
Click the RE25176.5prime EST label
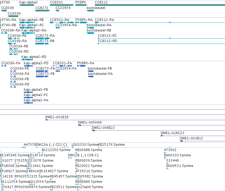pyautogui.click(x=111, y=145)
